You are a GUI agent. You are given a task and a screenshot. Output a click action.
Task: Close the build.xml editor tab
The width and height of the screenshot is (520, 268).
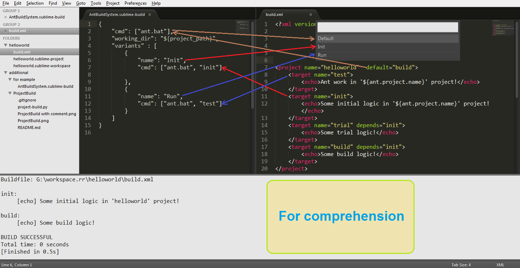click(x=311, y=14)
